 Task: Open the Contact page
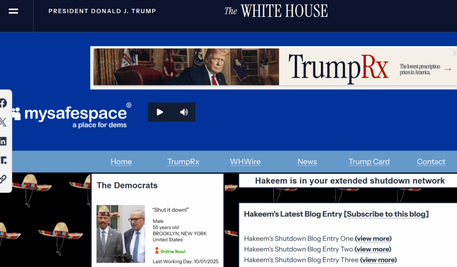click(431, 162)
